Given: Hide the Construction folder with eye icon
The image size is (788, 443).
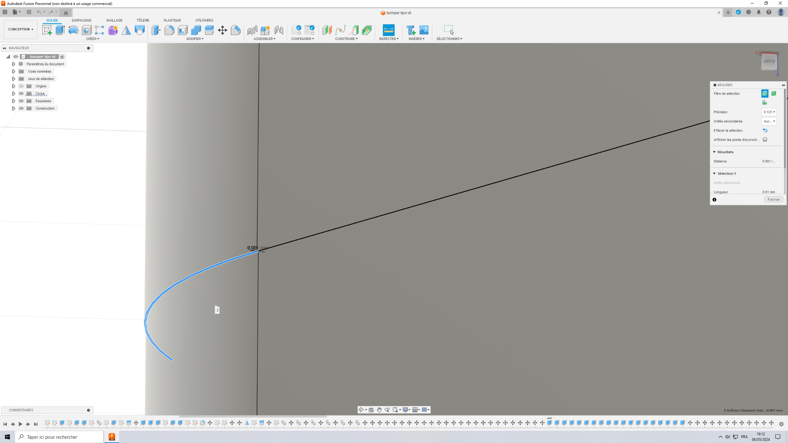Looking at the screenshot, I should (22, 108).
